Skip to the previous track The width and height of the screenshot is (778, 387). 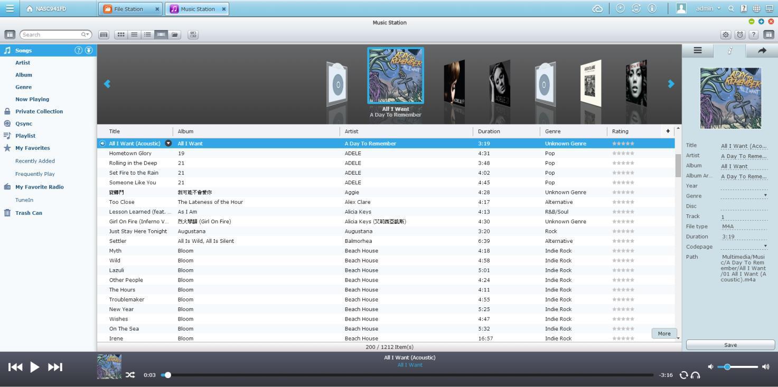[x=15, y=367]
